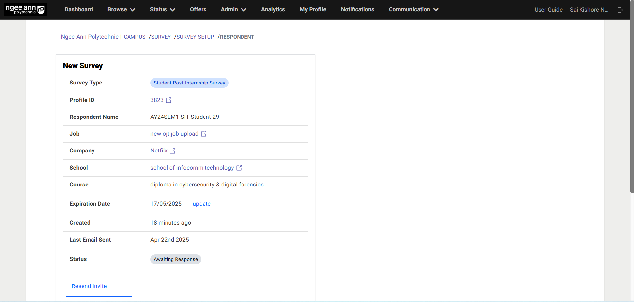
Task: Open the Browse dropdown menu
Action: pos(121,9)
